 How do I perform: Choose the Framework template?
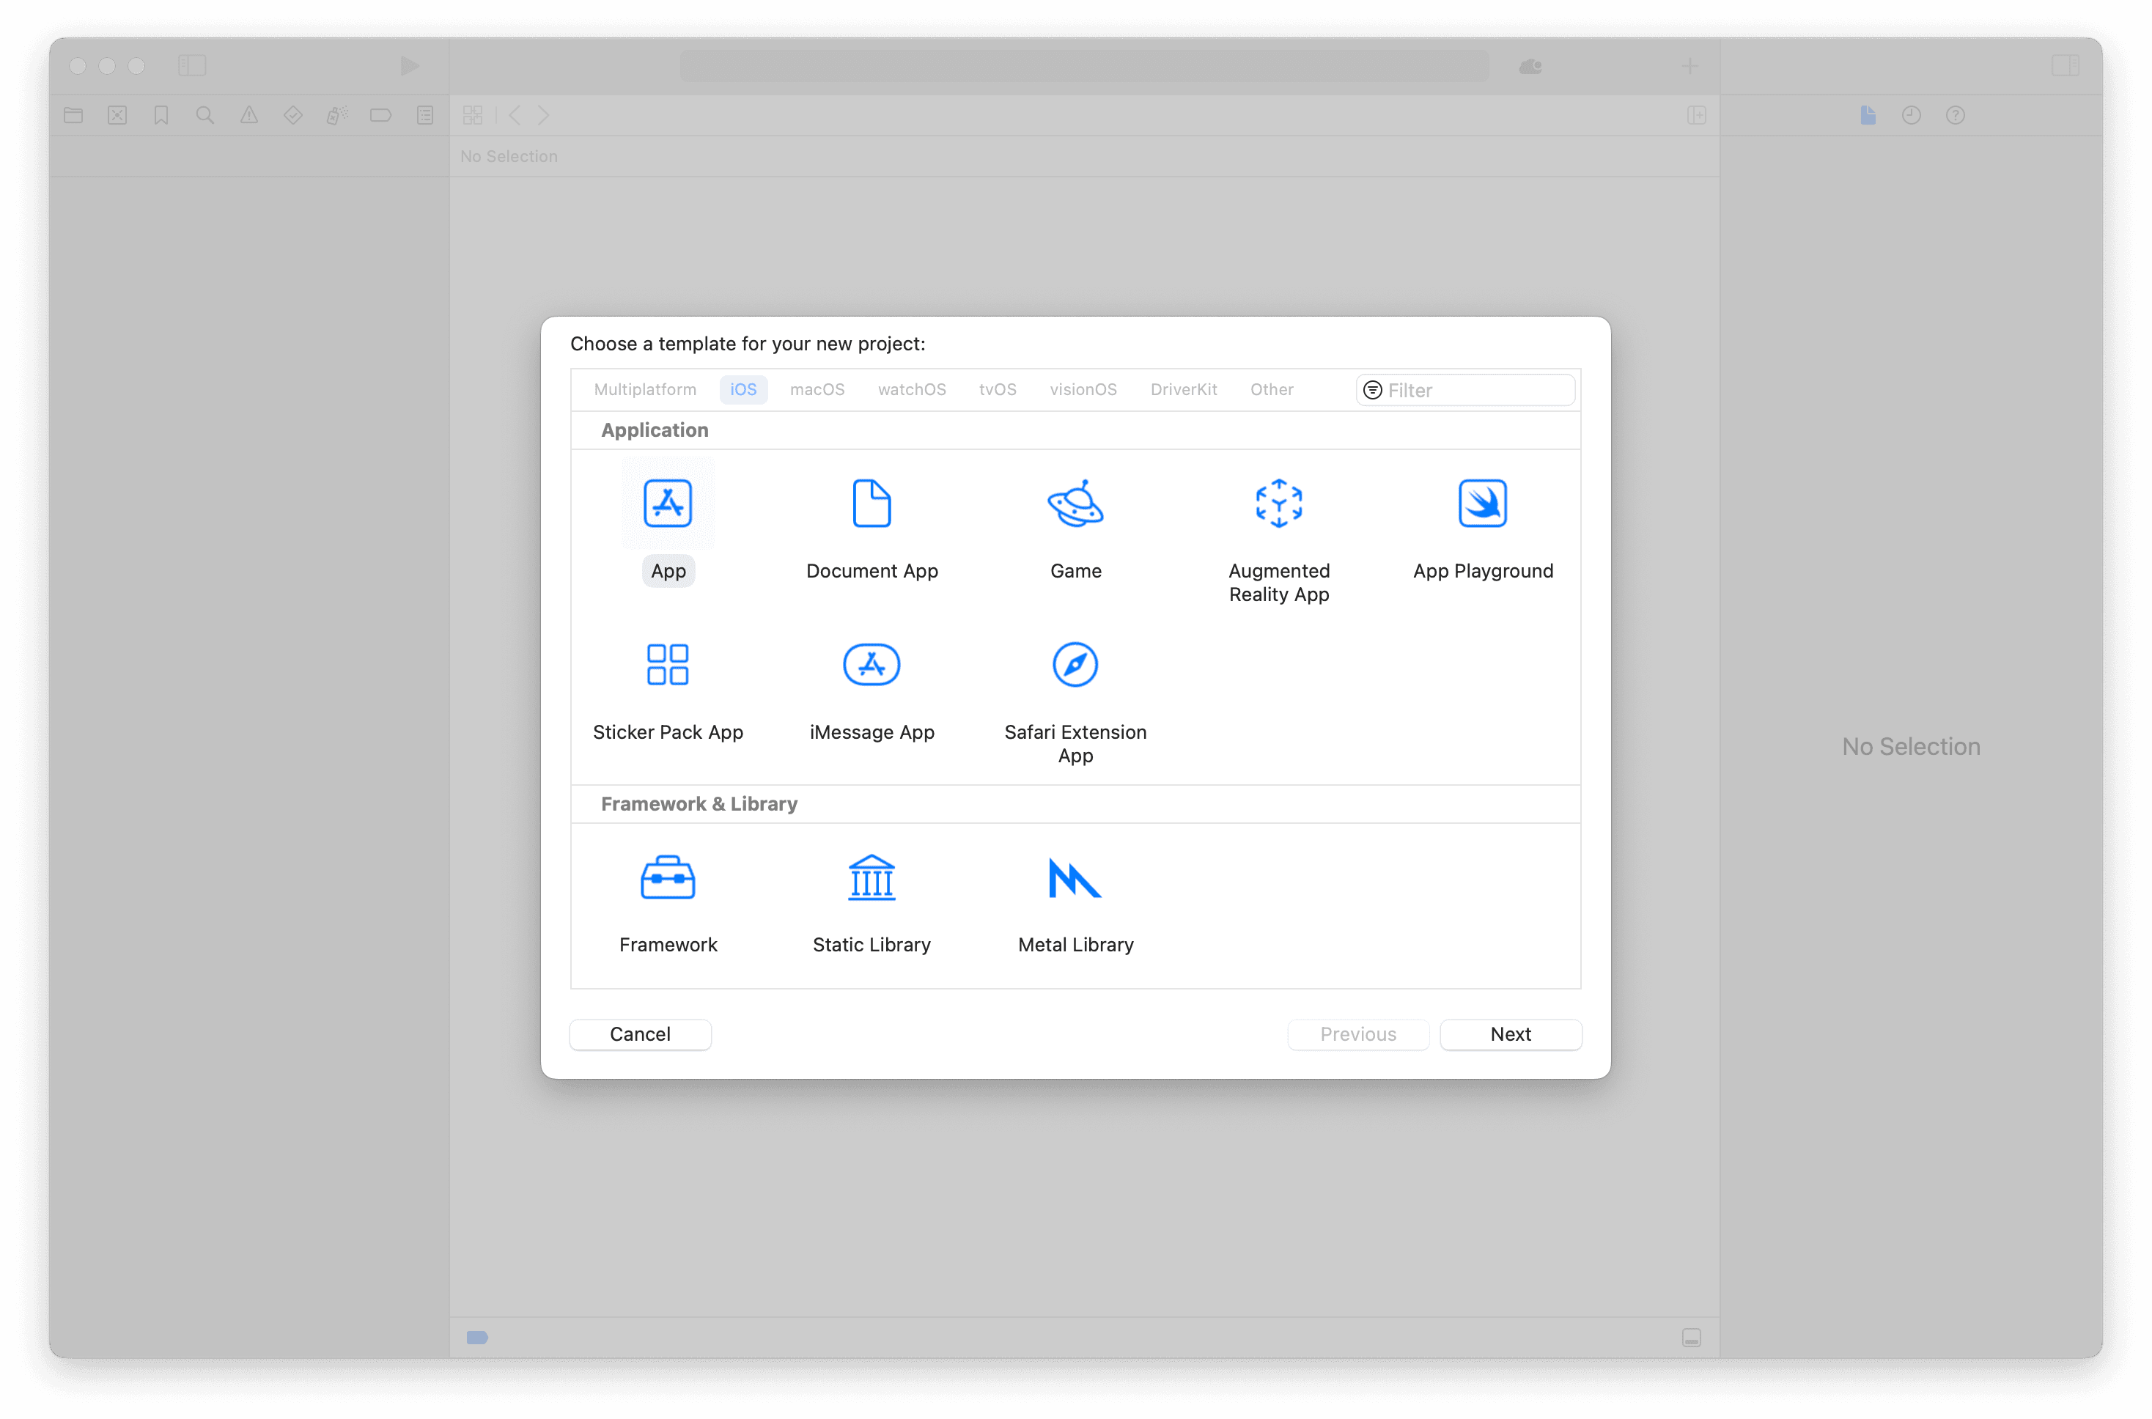pyautogui.click(x=668, y=878)
